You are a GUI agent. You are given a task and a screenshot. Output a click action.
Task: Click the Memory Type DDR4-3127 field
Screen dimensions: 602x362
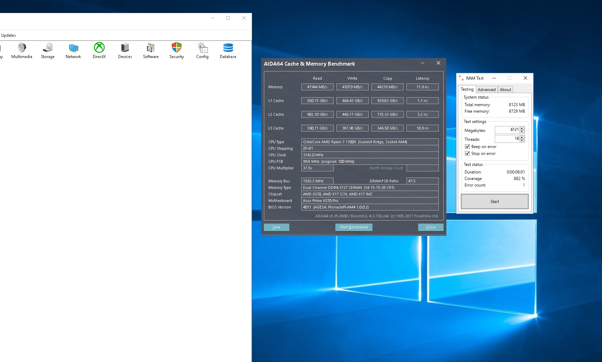click(370, 188)
